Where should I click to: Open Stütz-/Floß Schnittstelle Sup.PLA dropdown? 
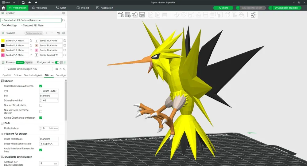[49, 144]
